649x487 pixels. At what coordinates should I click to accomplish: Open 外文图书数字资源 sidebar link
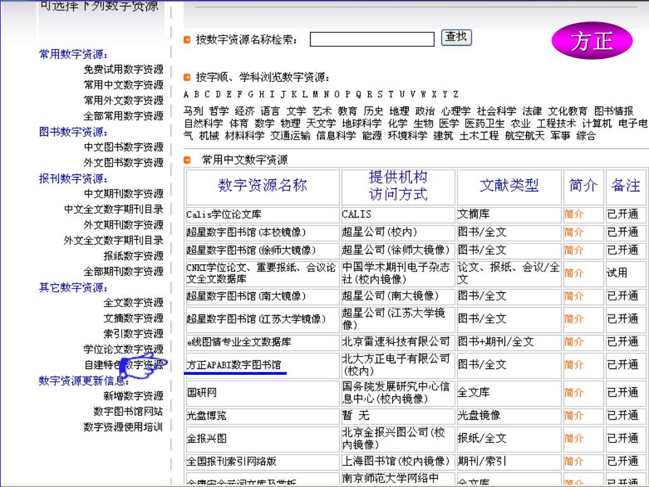point(124,162)
